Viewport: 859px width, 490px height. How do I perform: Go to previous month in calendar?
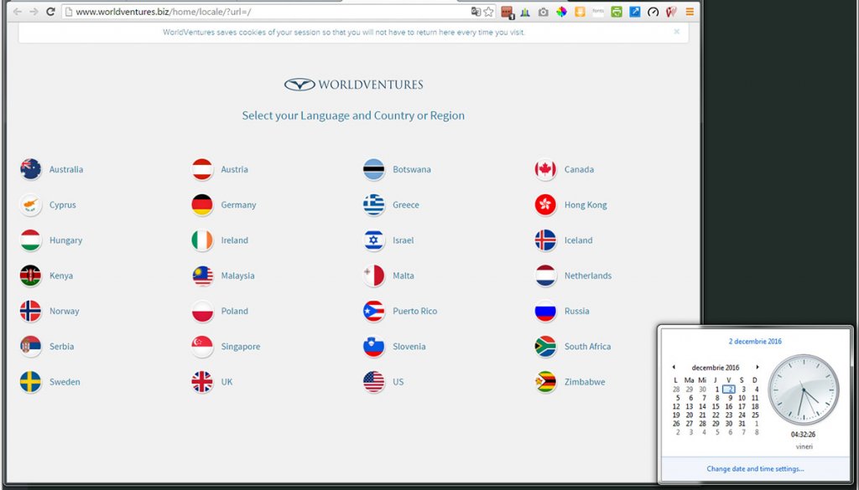coord(674,368)
